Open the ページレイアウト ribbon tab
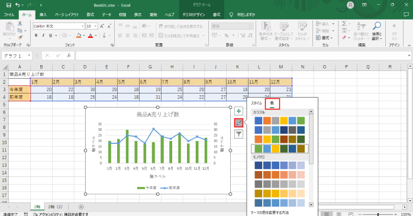This screenshot has width=413, height=216. [67, 15]
